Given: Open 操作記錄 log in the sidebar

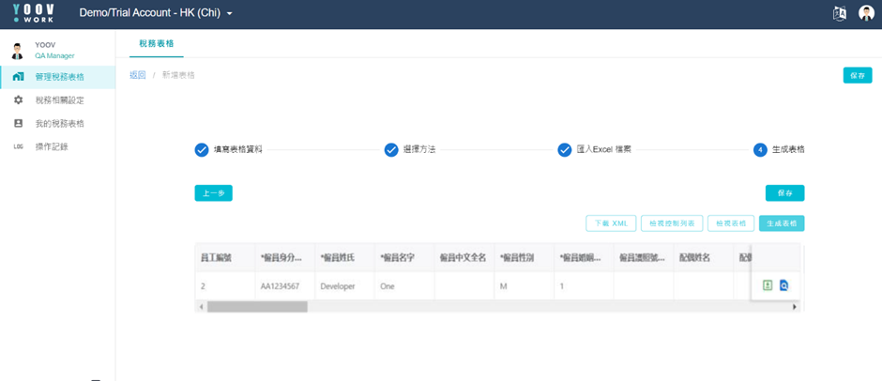Looking at the screenshot, I should click(57, 147).
